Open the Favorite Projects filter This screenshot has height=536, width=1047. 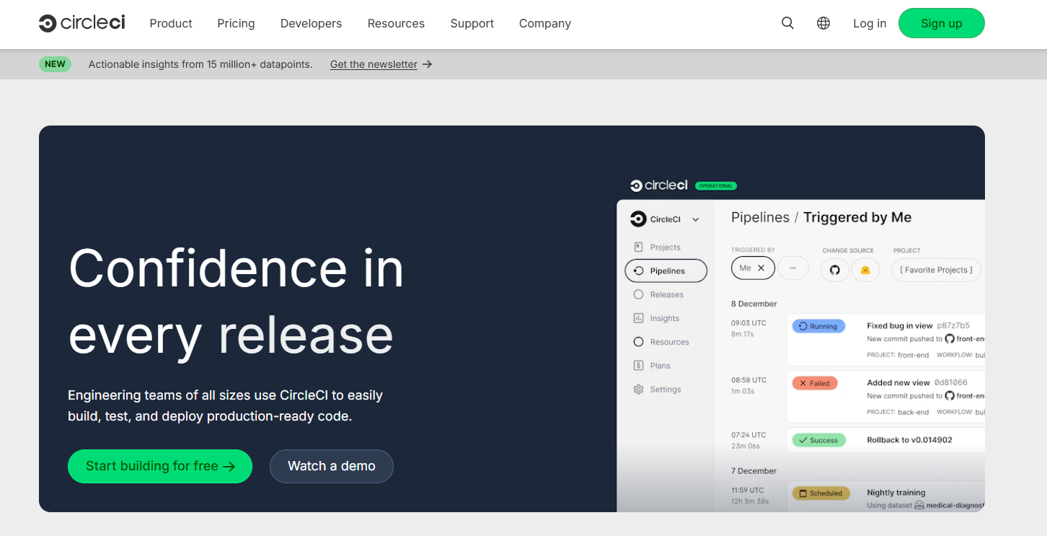937,270
